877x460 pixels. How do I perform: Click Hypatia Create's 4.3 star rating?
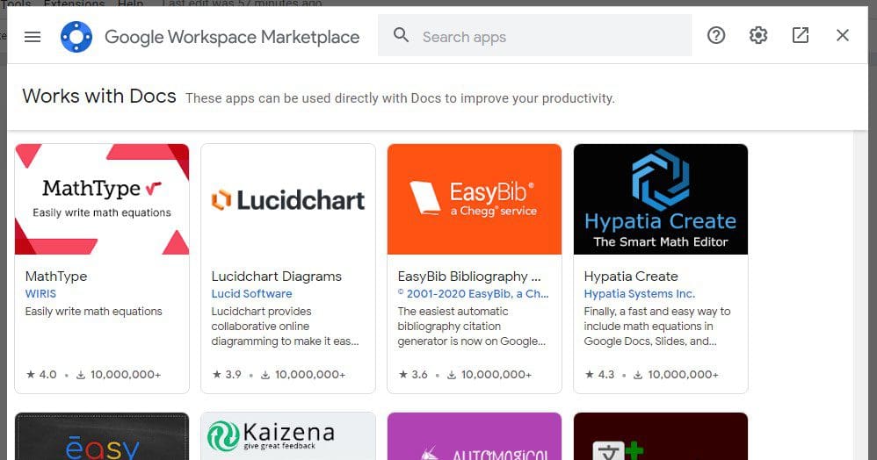(599, 375)
